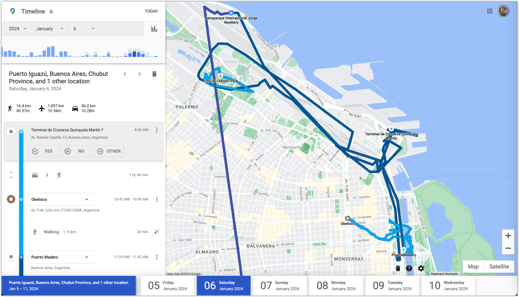Go to previous day with left arrow
This screenshot has height=297, width=519.
[125, 74]
